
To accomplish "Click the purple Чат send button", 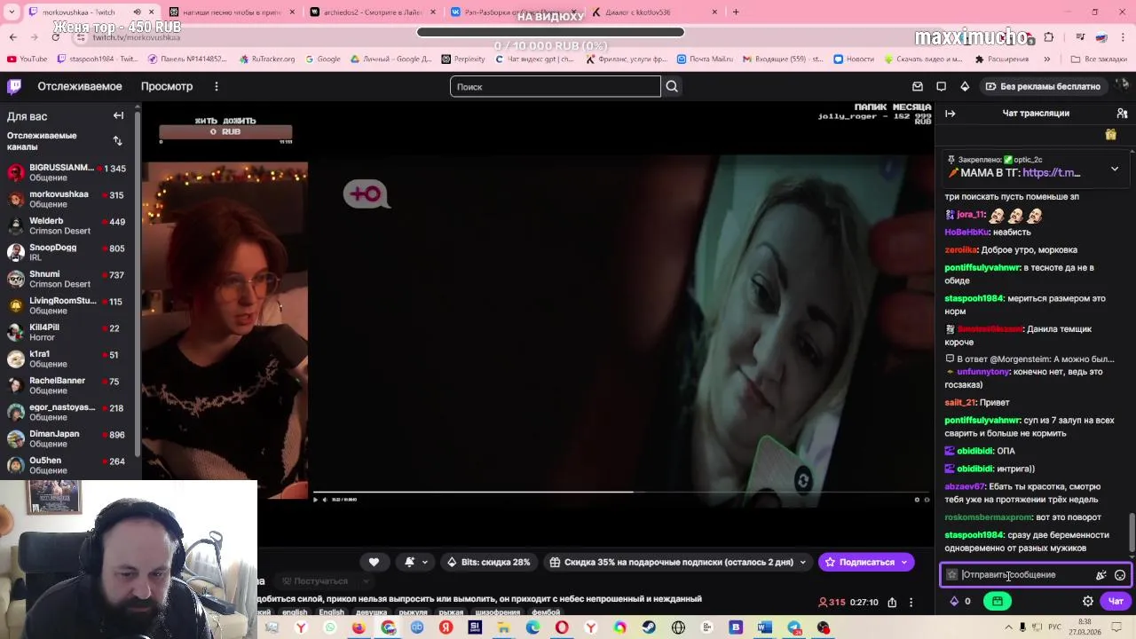I will point(1116,601).
